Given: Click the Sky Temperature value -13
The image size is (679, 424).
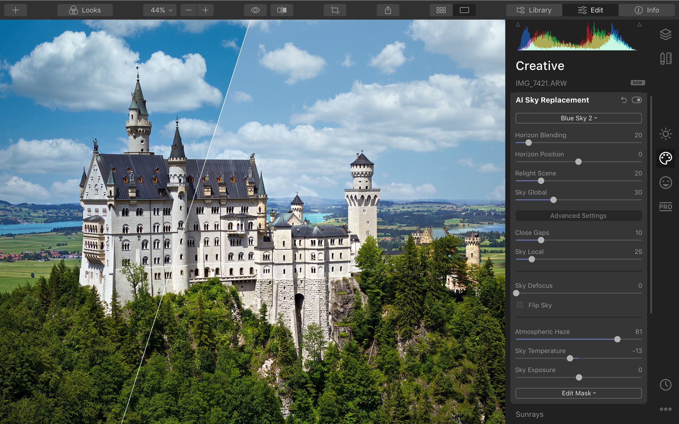Looking at the screenshot, I should [637, 351].
